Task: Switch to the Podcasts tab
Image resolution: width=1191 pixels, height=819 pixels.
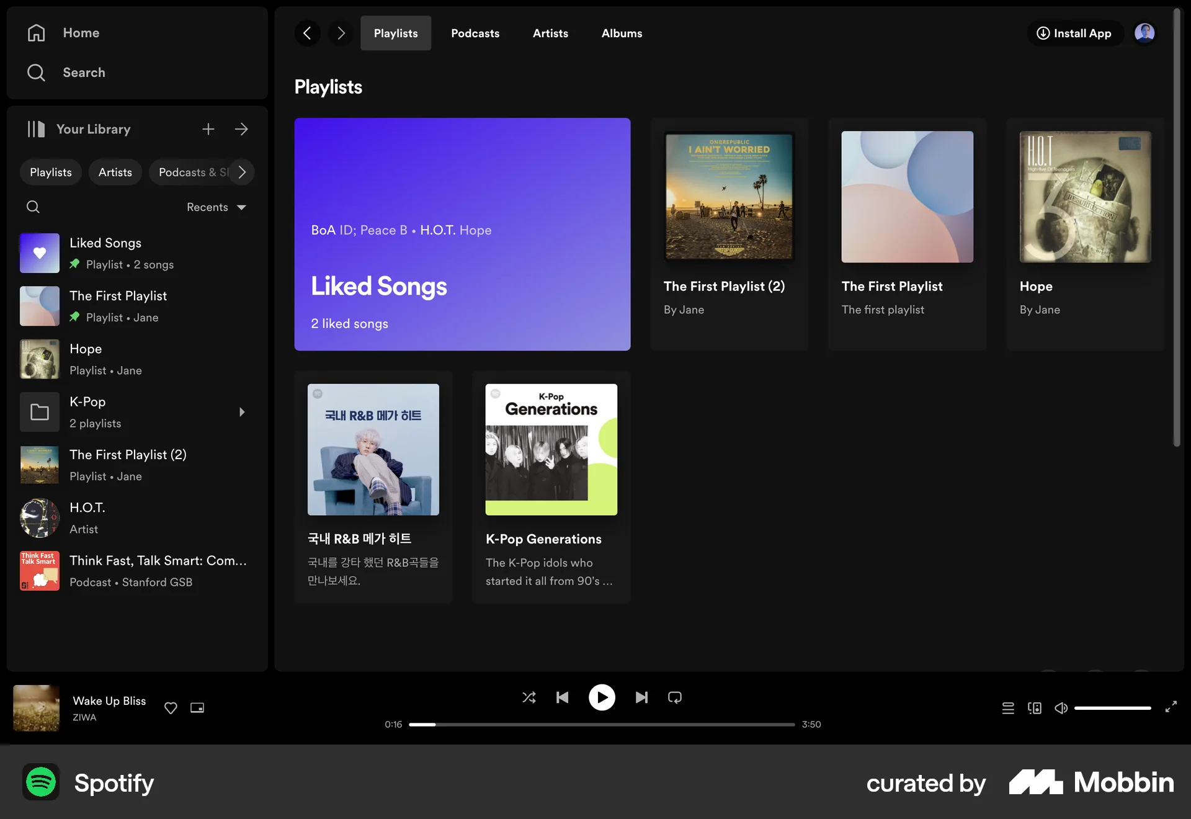Action: pos(475,33)
